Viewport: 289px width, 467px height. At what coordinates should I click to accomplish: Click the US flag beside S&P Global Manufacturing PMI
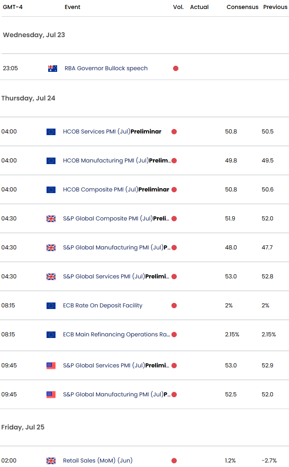tap(51, 395)
